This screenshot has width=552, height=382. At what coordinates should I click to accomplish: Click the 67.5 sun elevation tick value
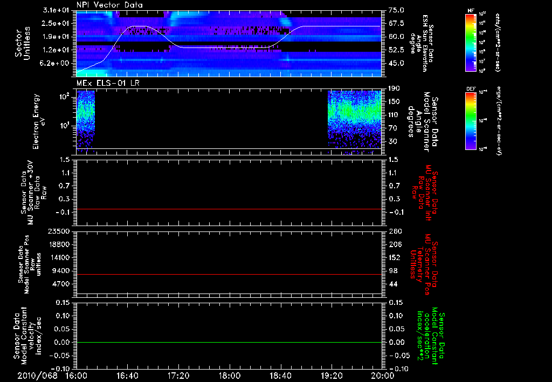pos(397,23)
